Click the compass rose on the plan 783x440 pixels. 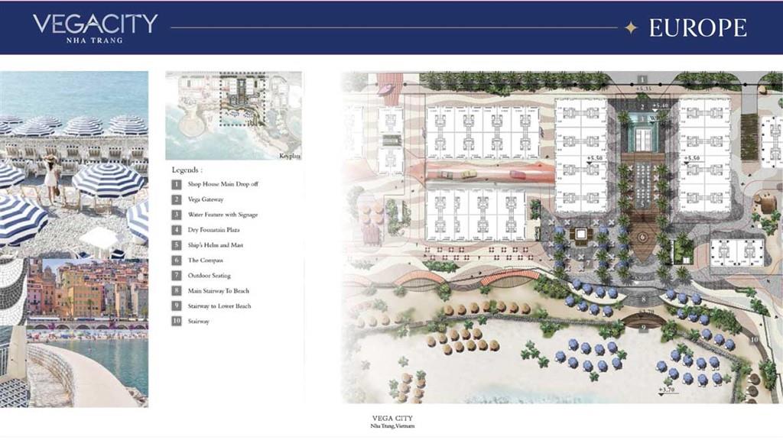(642, 237)
